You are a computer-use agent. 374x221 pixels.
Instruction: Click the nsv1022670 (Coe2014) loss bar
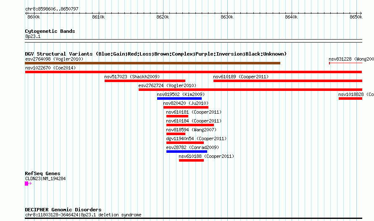click(193, 72)
